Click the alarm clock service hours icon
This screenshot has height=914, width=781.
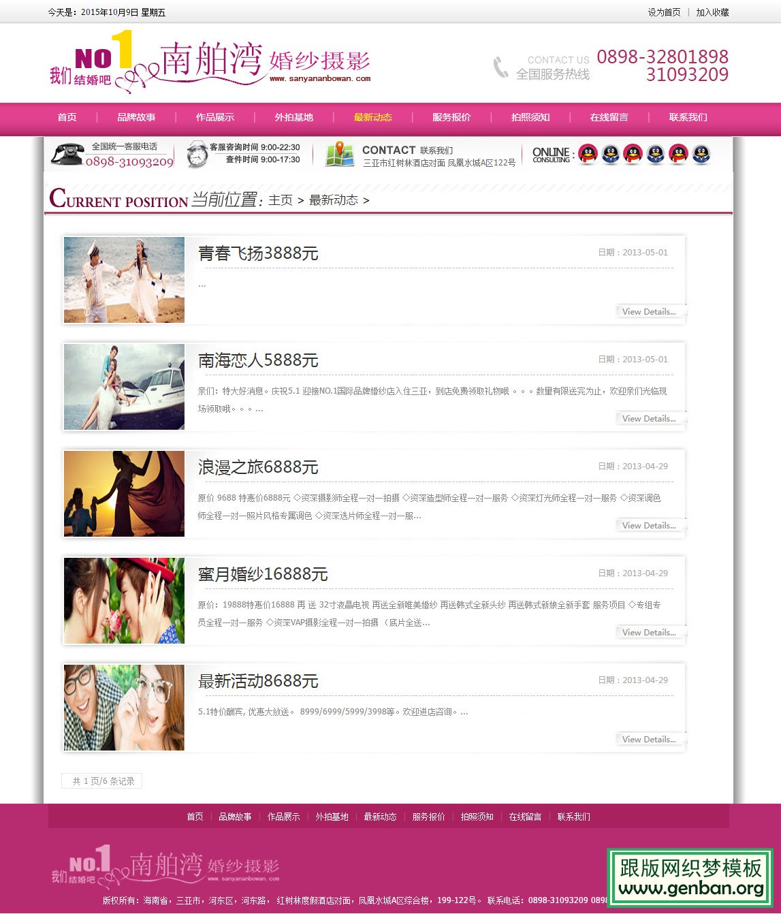pyautogui.click(x=197, y=154)
